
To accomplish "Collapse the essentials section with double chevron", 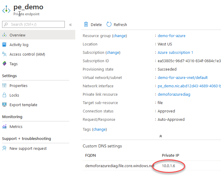I will click(x=161, y=136).
